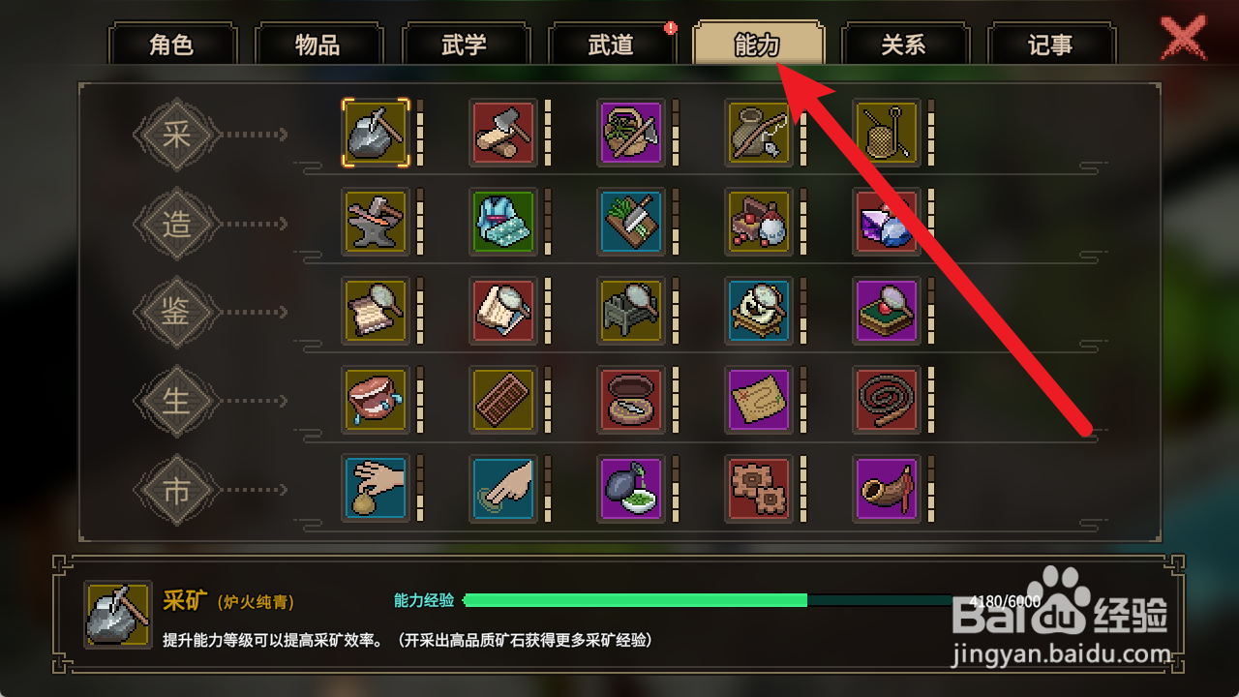
Task: Open the 武道 tab with red alert
Action: click(x=612, y=45)
